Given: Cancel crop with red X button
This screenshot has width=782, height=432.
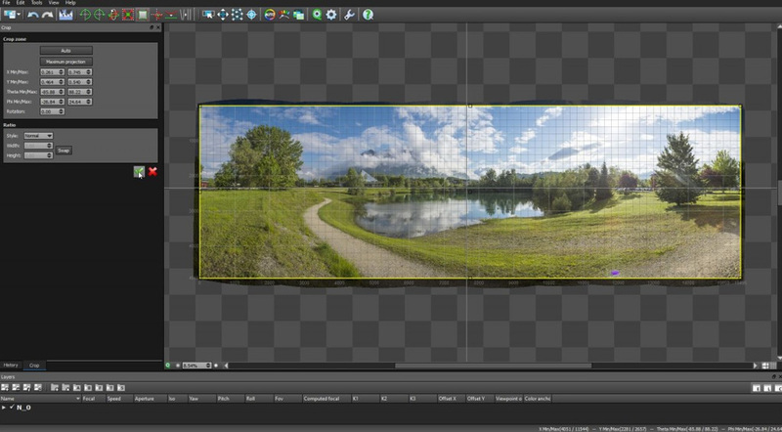Looking at the screenshot, I should [x=152, y=172].
